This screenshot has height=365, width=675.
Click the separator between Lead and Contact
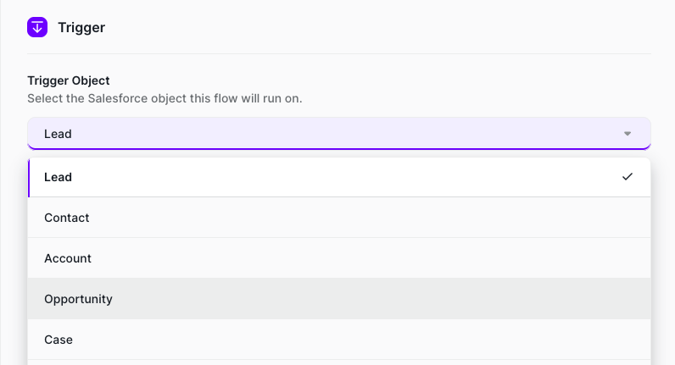[x=339, y=197]
